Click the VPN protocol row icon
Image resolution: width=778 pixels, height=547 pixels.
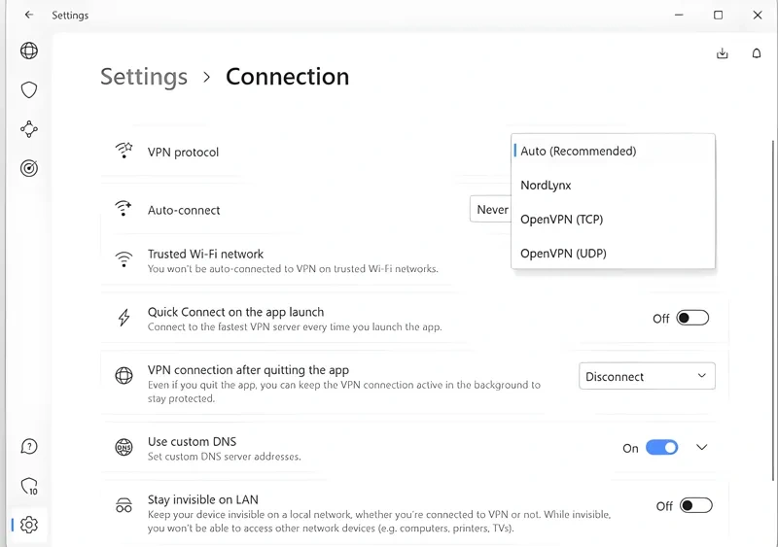point(124,151)
